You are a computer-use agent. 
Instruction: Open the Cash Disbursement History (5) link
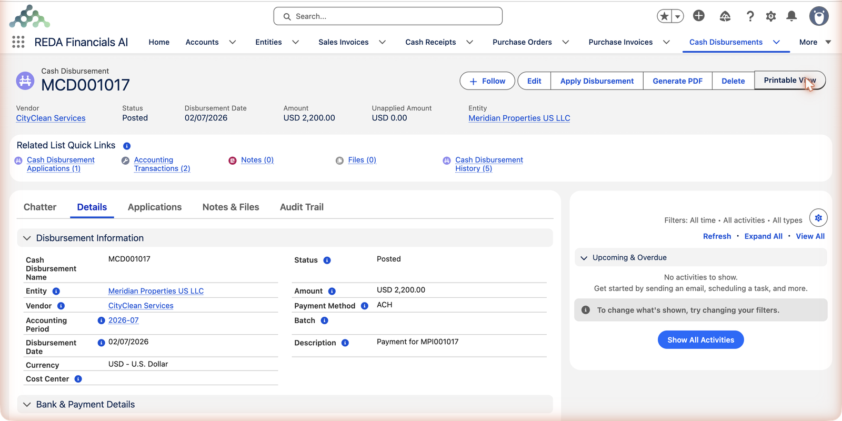489,164
